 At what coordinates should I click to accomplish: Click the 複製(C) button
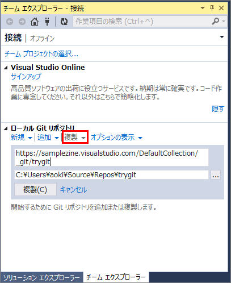35,189
